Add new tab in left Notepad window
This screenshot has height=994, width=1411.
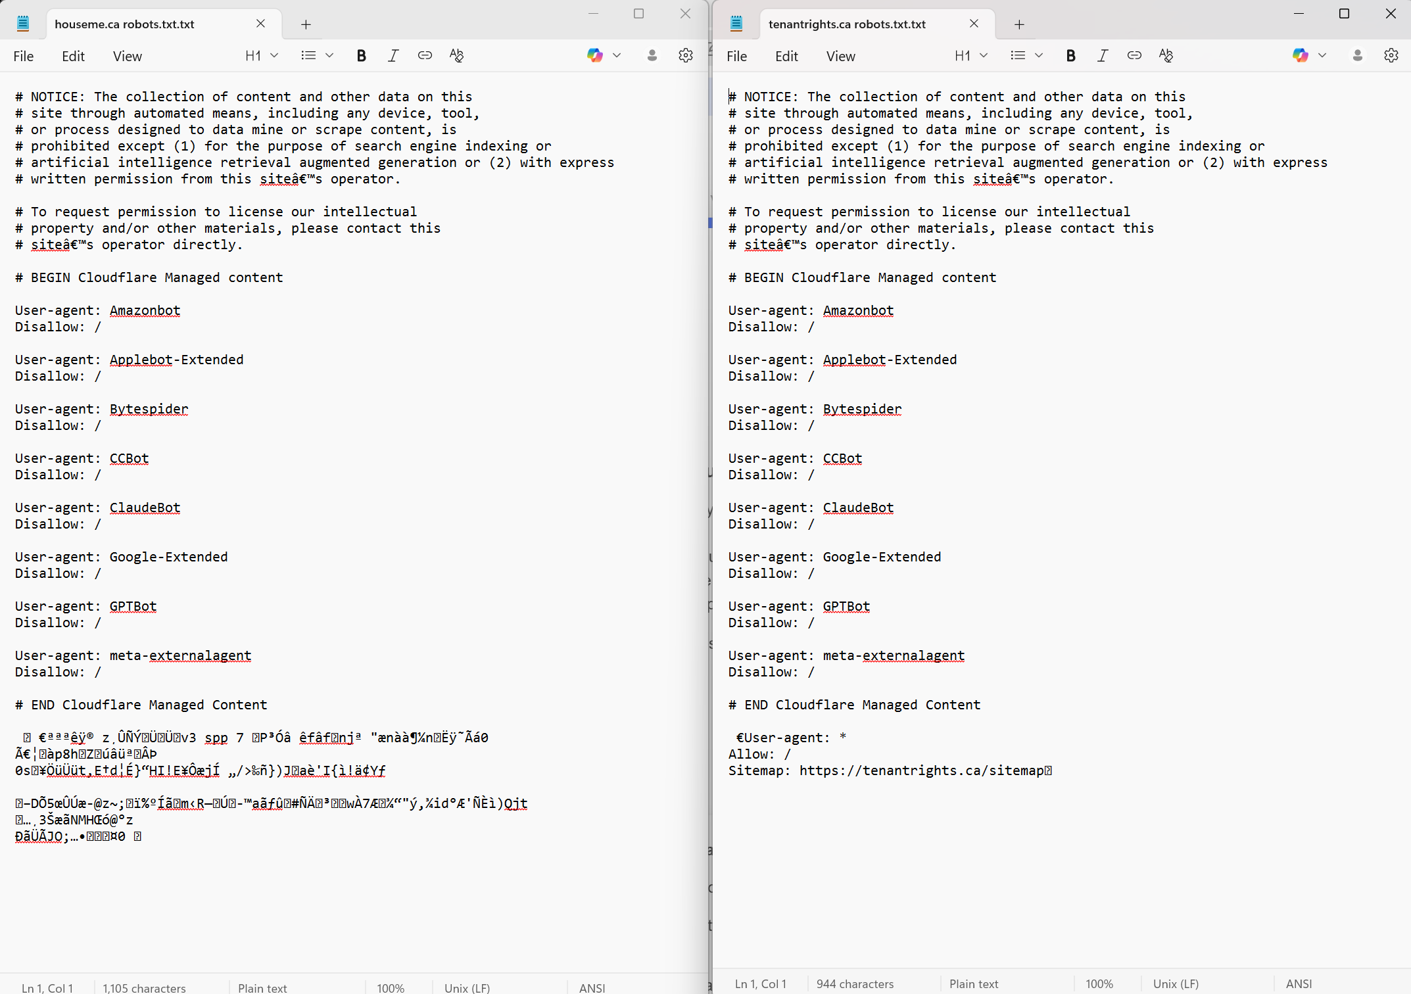306,24
